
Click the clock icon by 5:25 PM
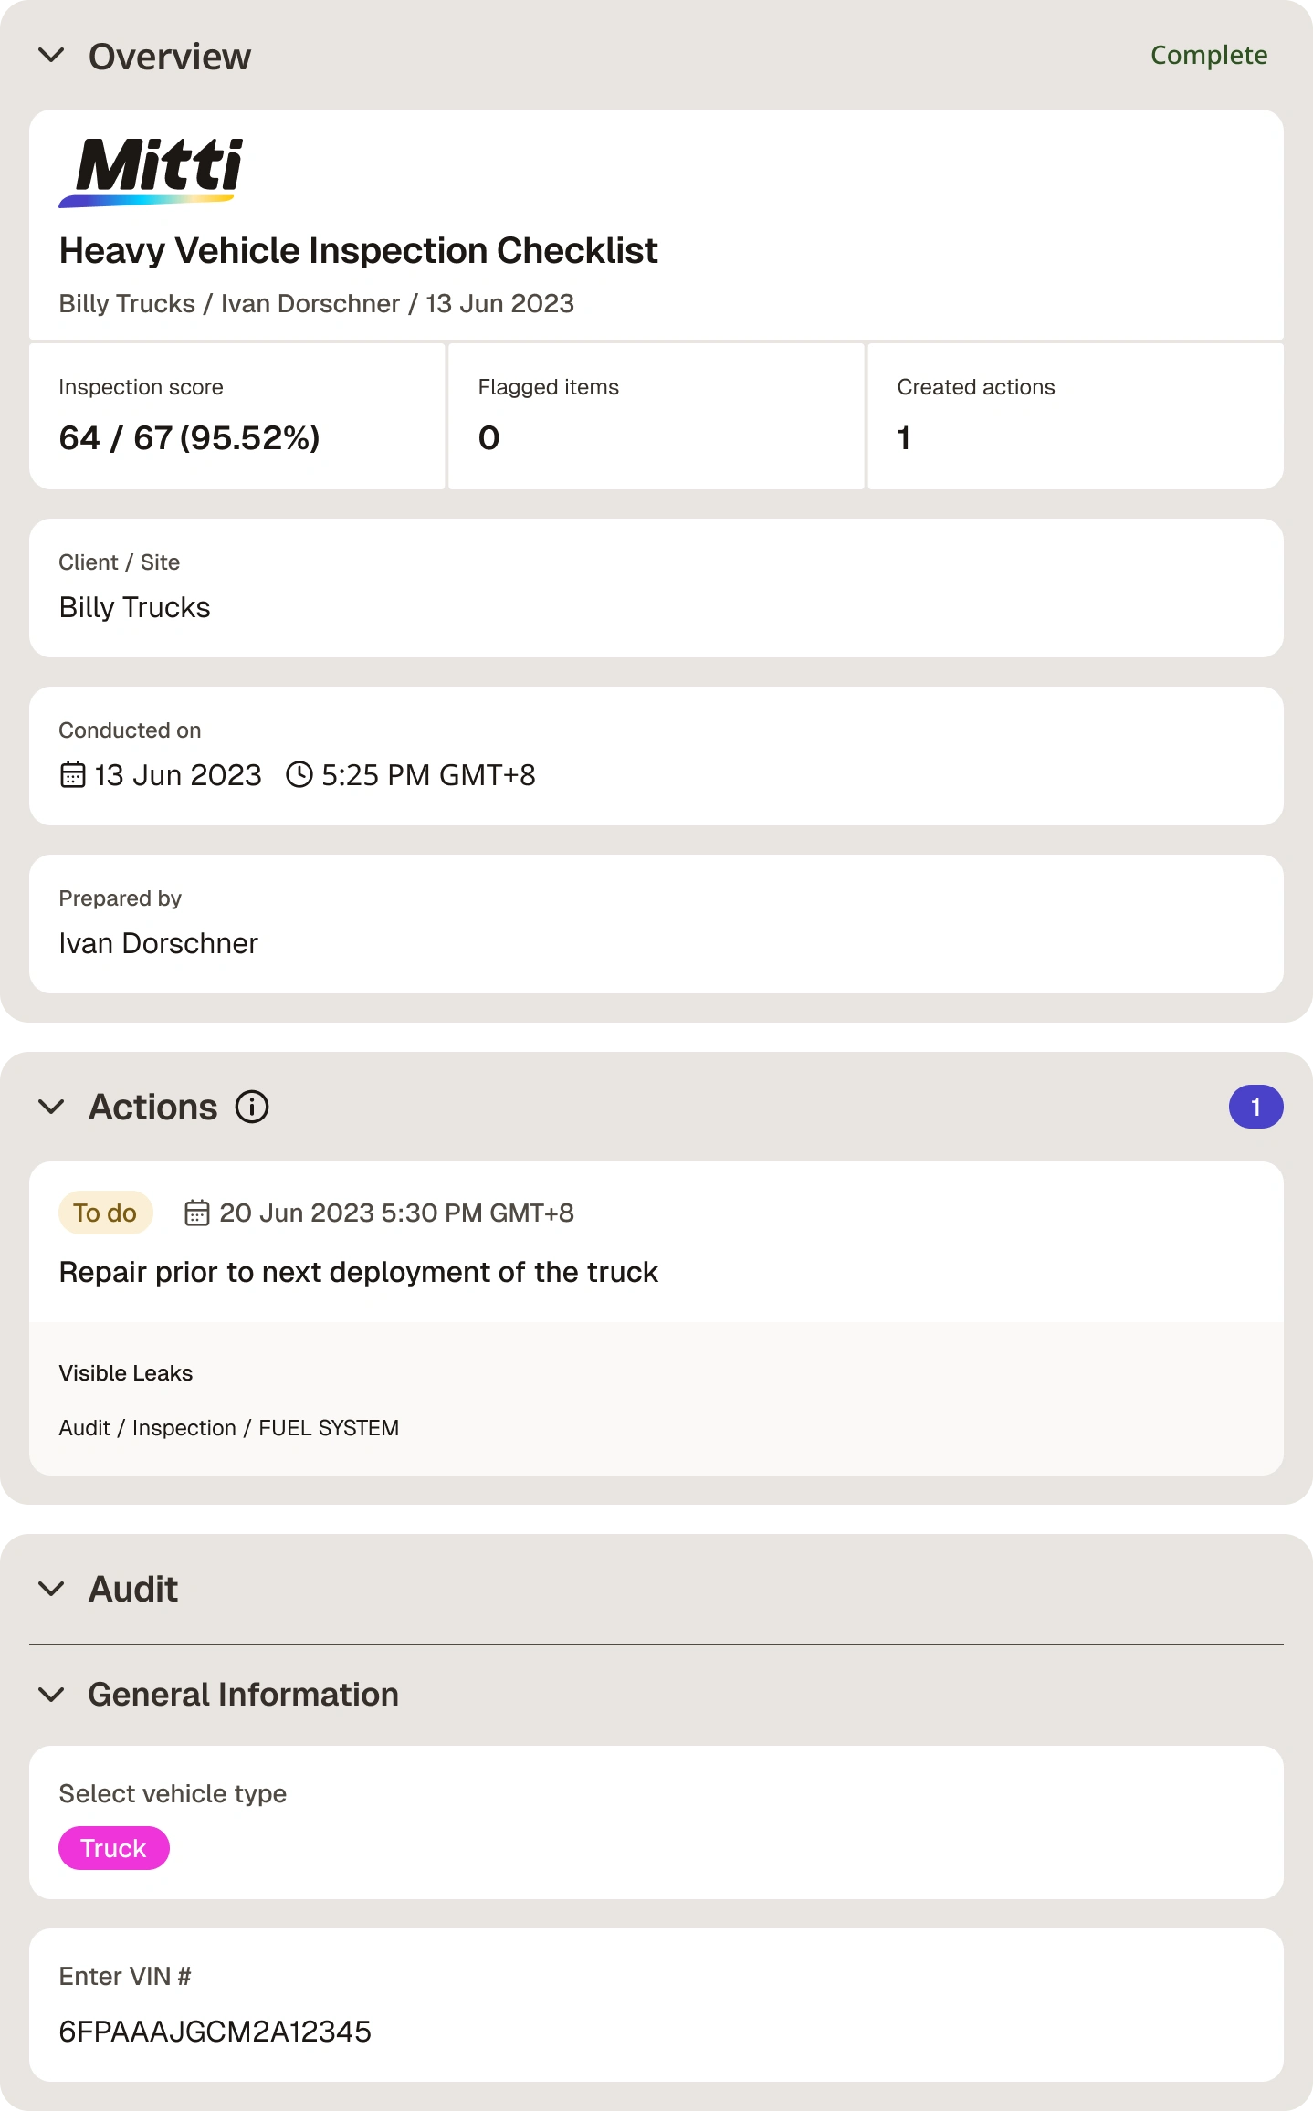pos(299,775)
